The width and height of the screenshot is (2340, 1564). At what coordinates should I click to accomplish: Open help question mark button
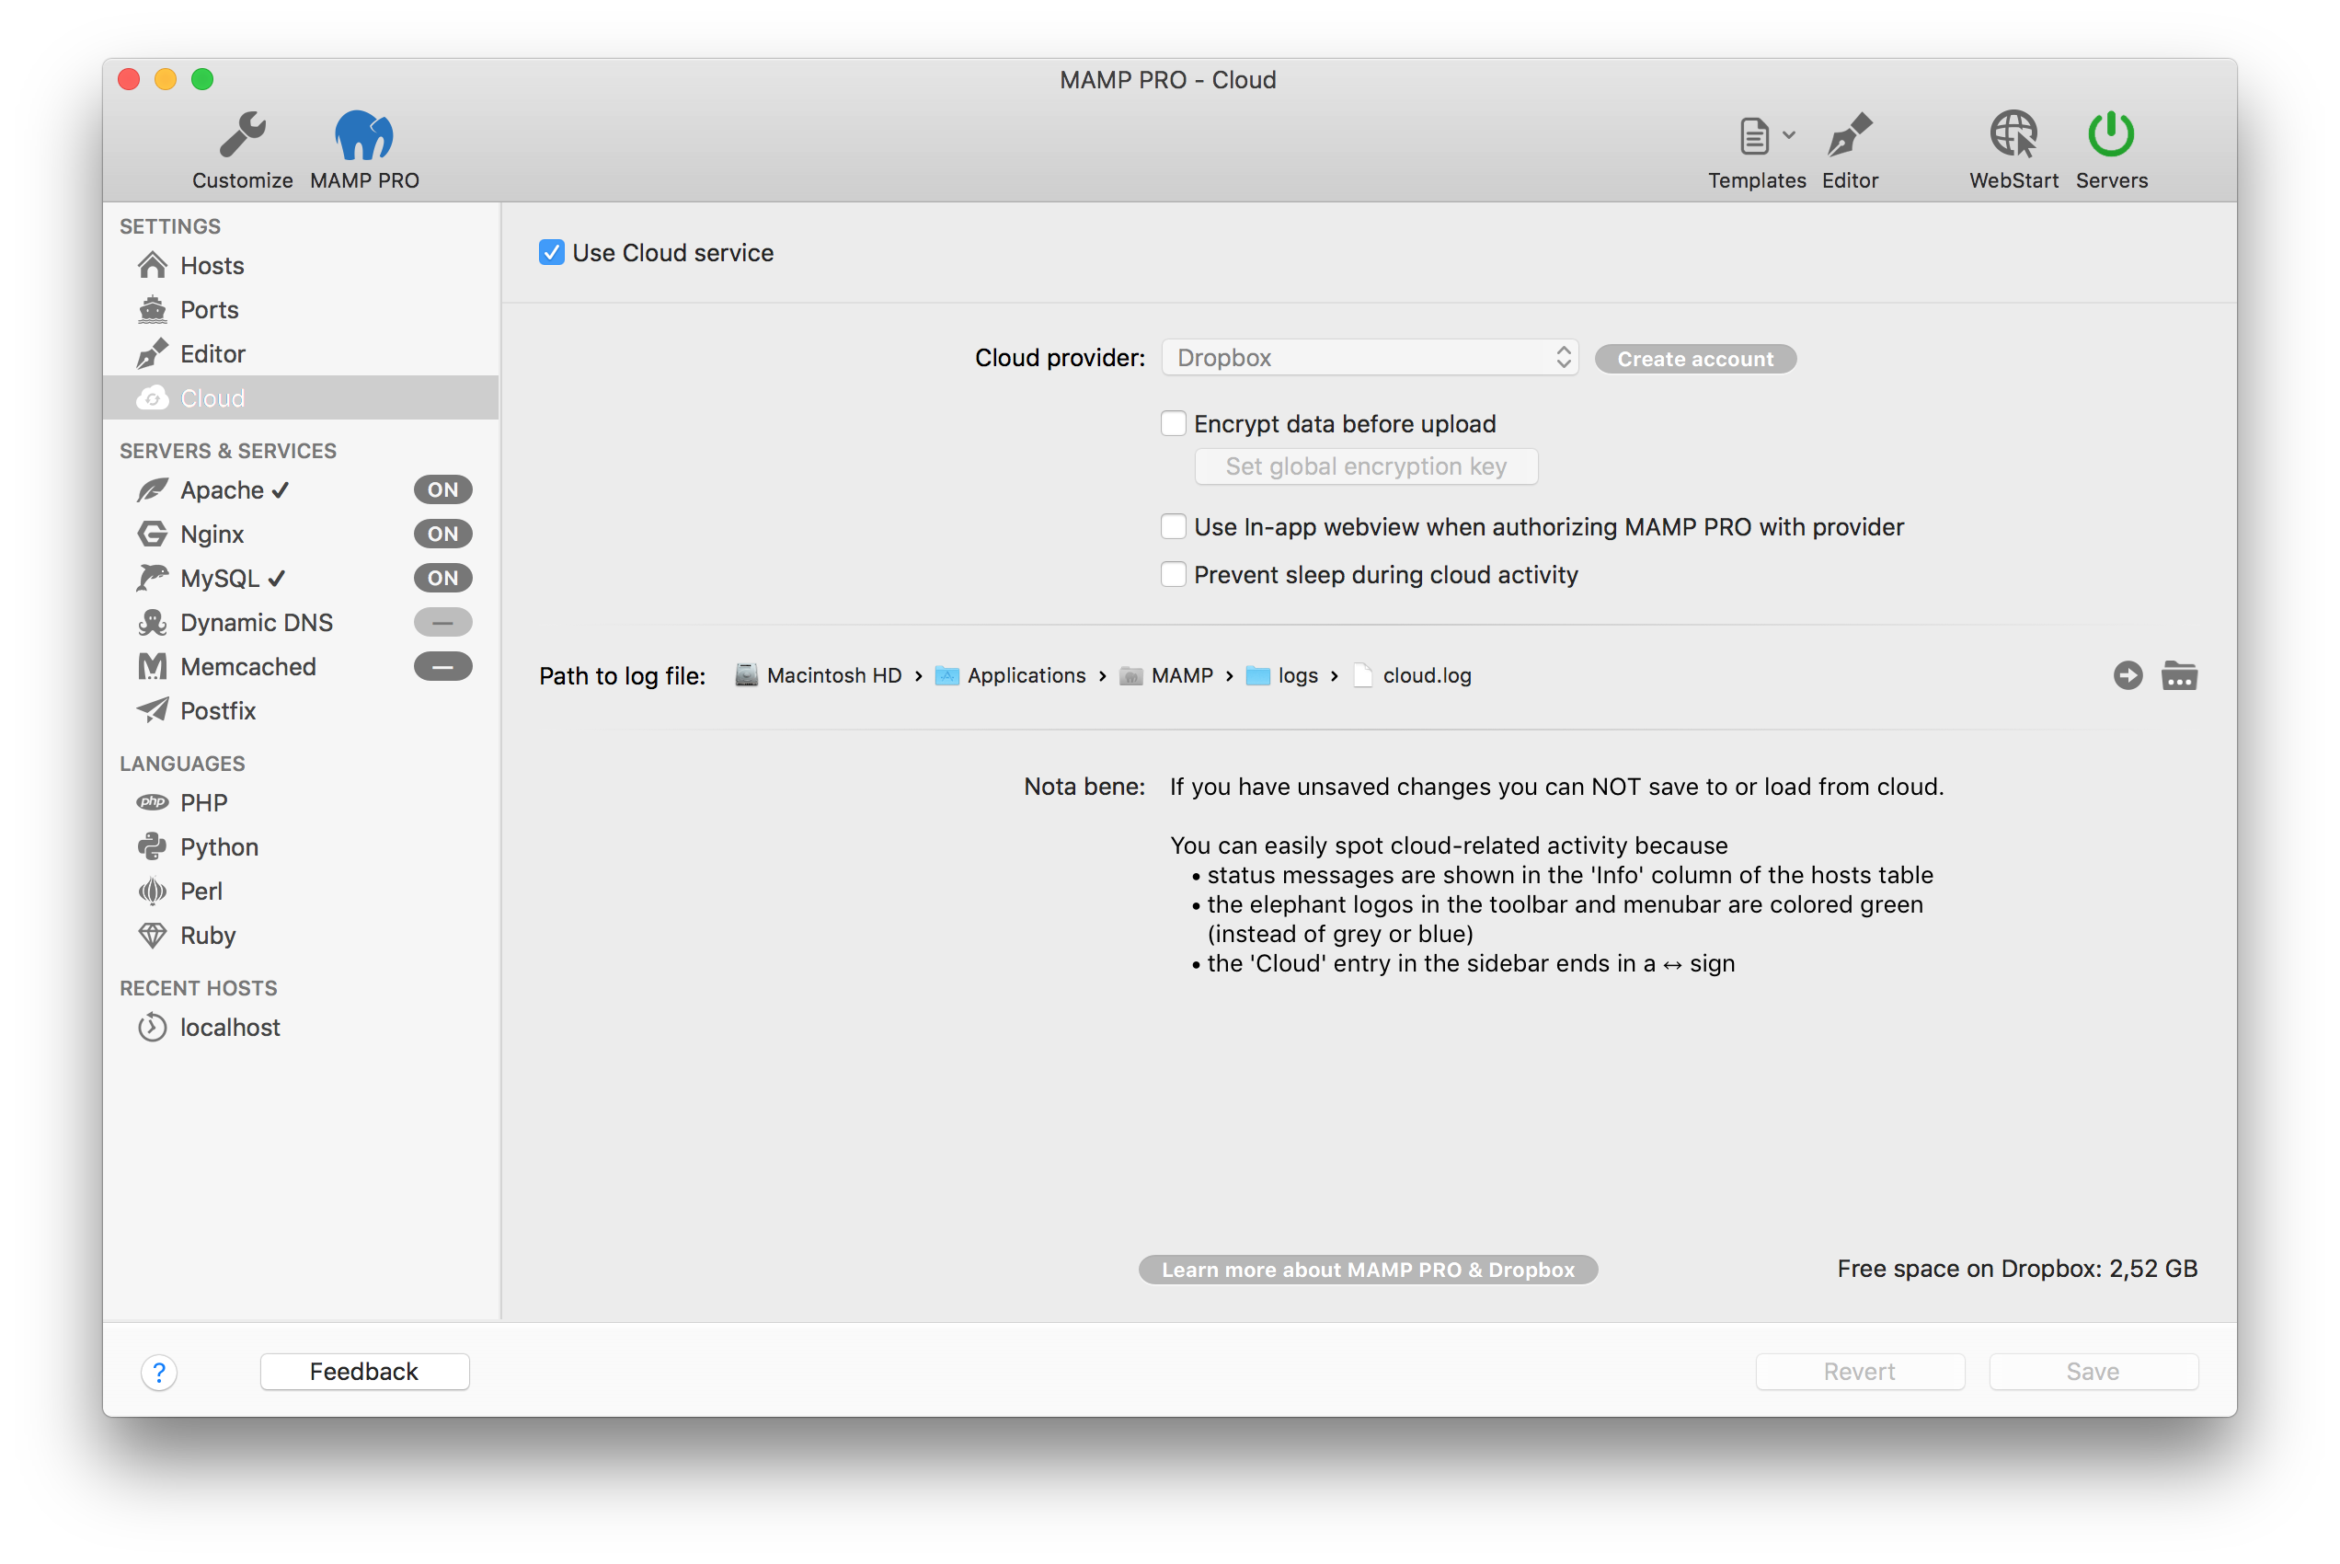[x=159, y=1372]
